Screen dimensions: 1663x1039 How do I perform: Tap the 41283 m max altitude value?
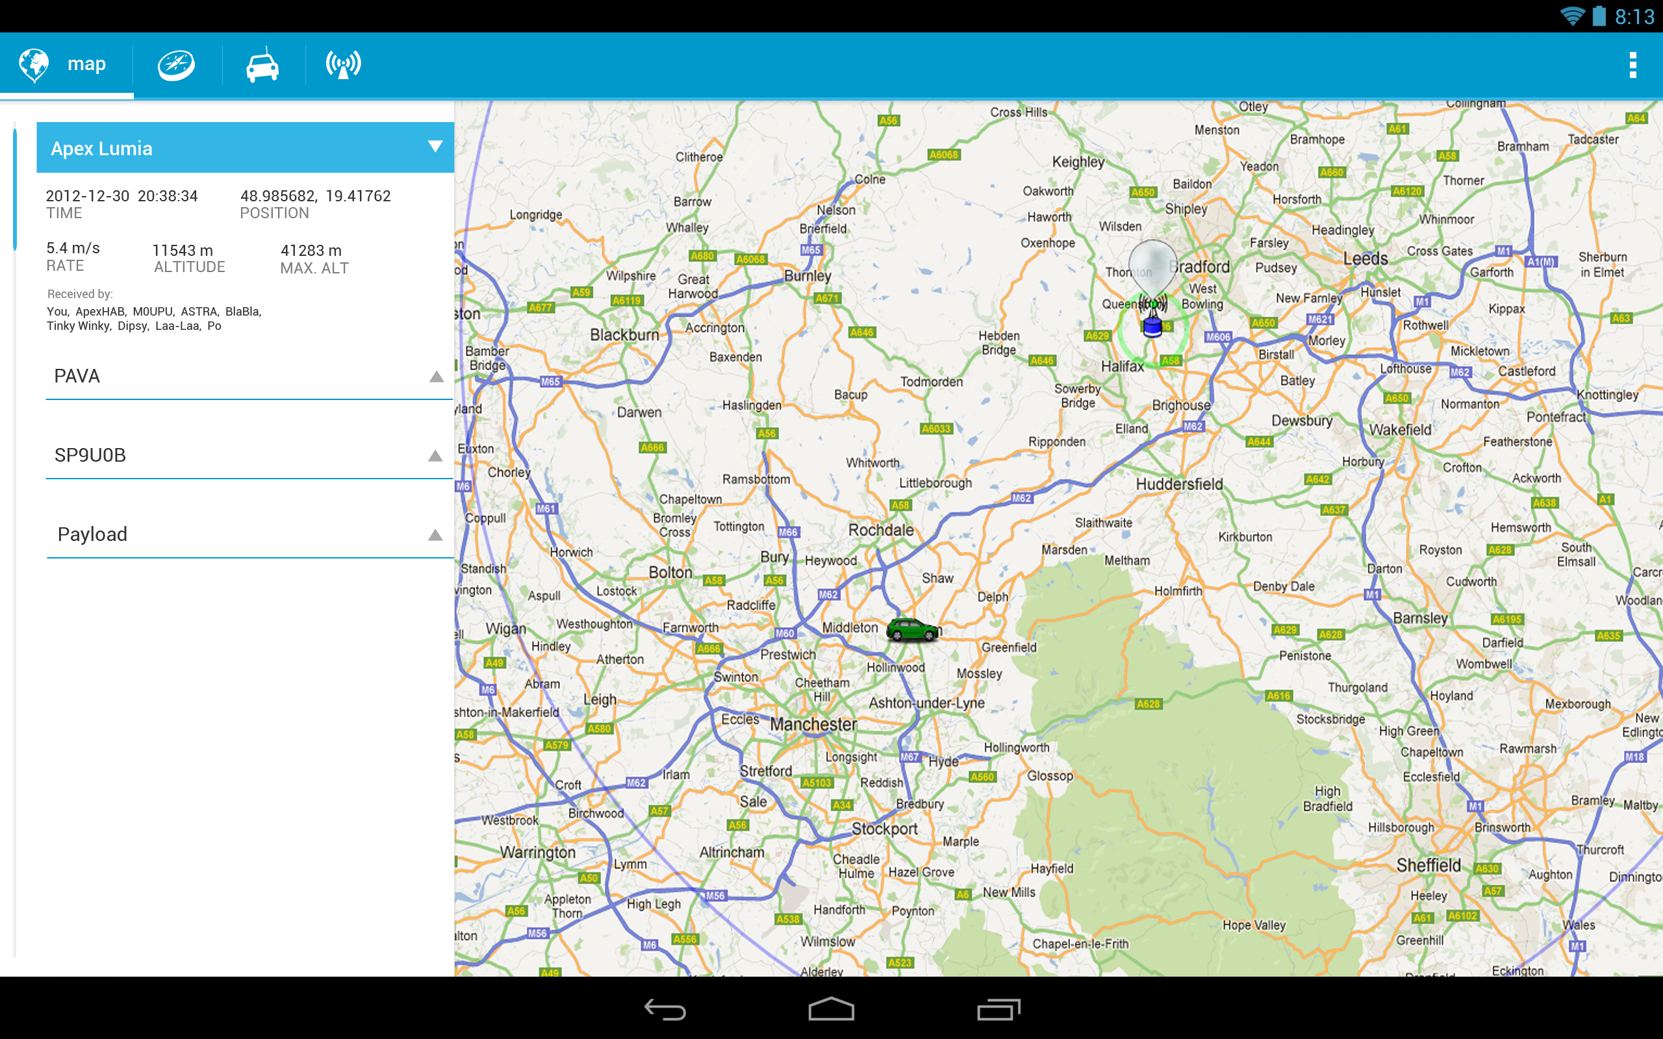pos(311,251)
